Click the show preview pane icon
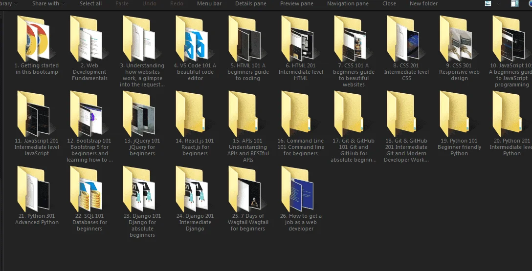The image size is (532, 271). [515, 4]
